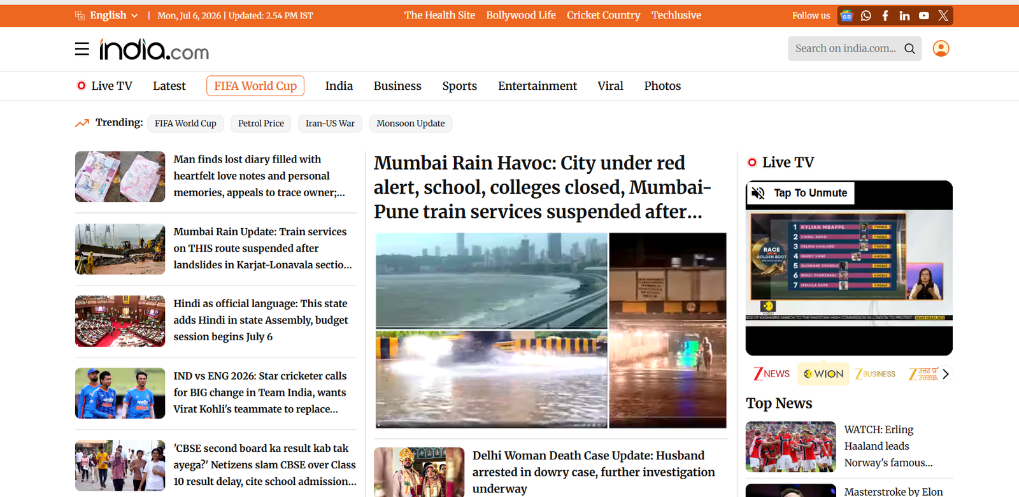Tap To Unmute the live video
This screenshot has width=1019, height=497.
(x=800, y=193)
